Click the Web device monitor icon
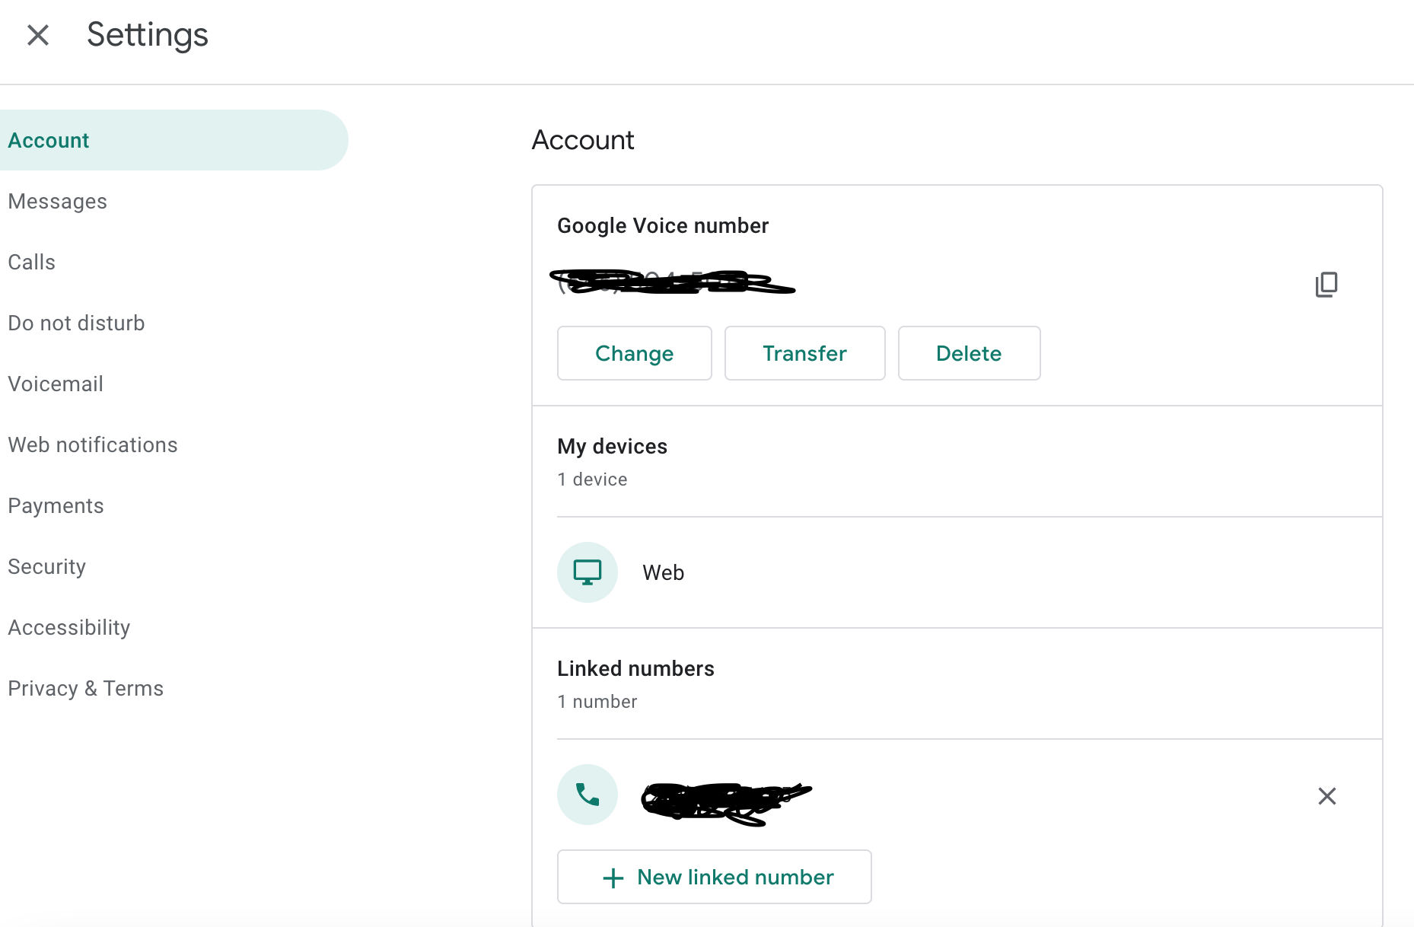 point(588,572)
